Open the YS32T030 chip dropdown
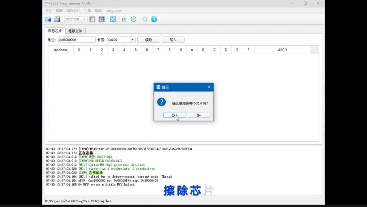This screenshot has width=367, height=207. coord(75,19)
